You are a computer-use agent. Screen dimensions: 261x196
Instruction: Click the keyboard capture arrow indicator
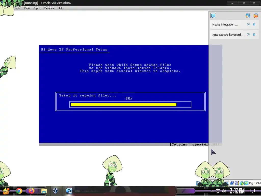[x=246, y=183]
